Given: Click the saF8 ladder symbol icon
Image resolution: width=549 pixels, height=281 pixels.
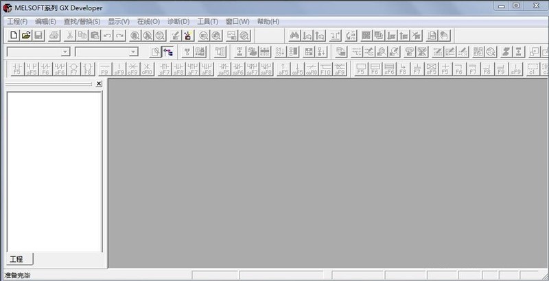Looking at the screenshot, I should click(266, 69).
